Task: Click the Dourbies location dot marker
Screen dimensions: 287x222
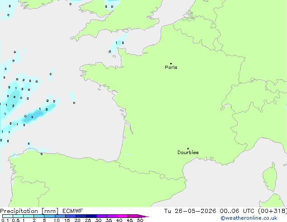Action: (x=188, y=149)
